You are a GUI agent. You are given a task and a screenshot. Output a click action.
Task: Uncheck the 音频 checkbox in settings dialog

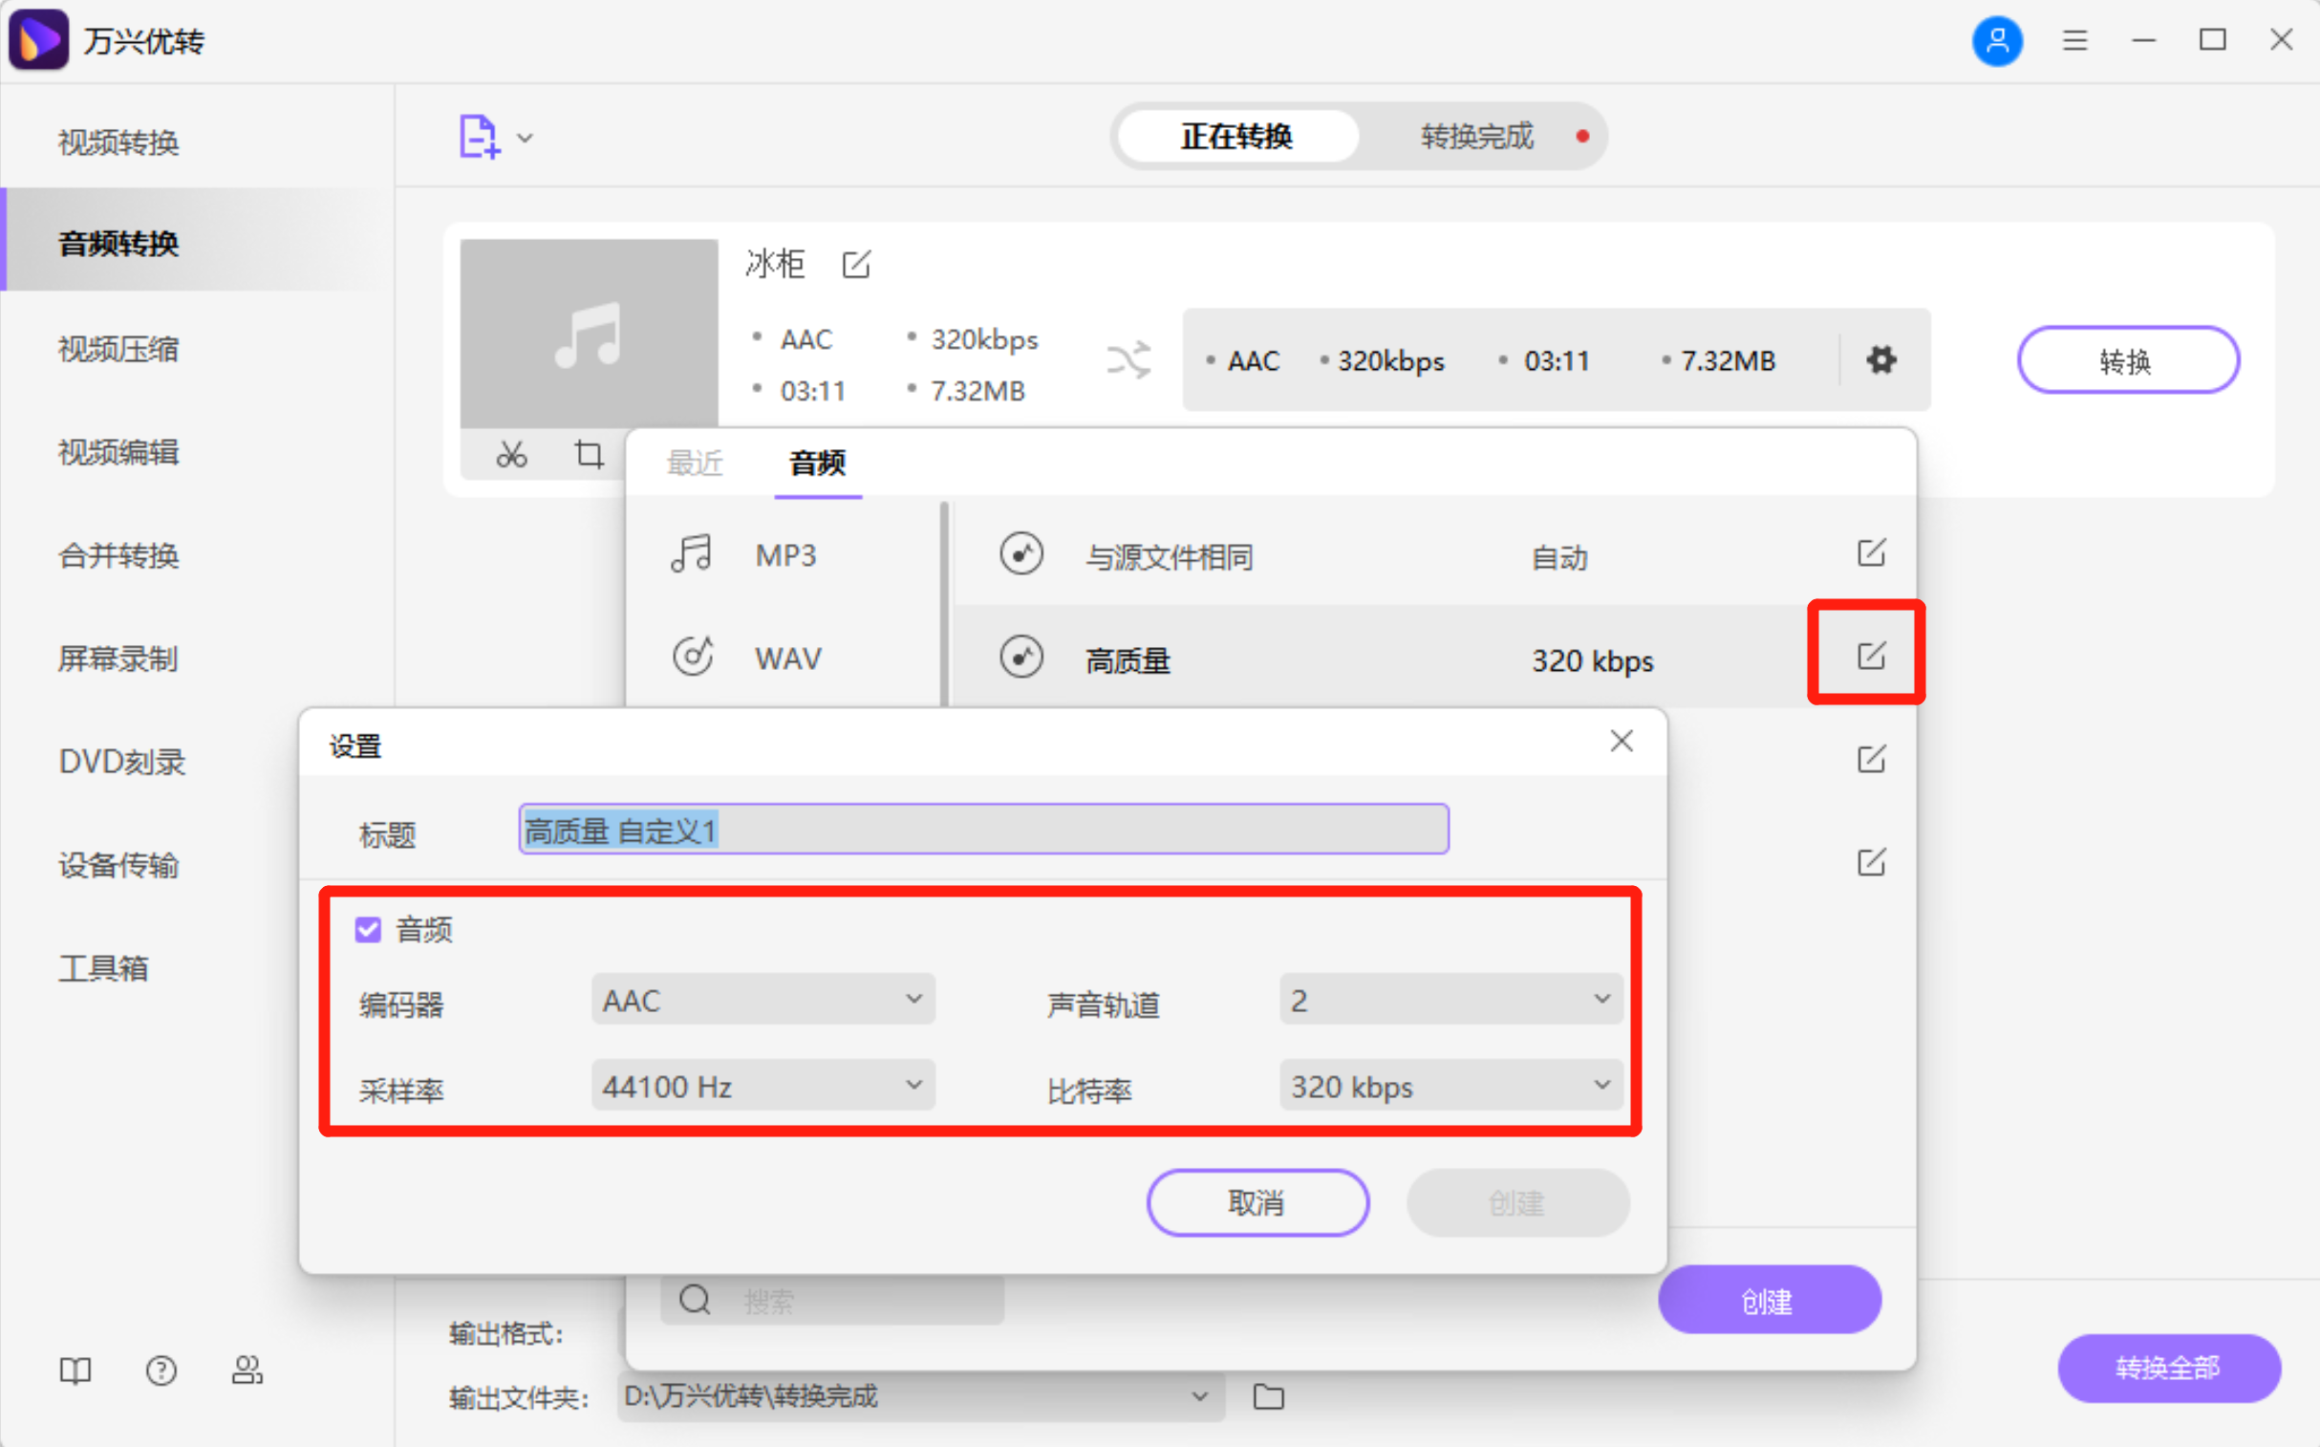tap(367, 928)
